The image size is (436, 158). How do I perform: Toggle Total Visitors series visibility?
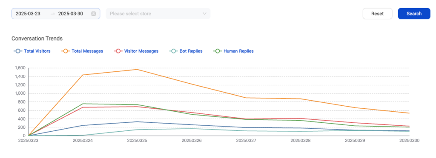pos(37,51)
